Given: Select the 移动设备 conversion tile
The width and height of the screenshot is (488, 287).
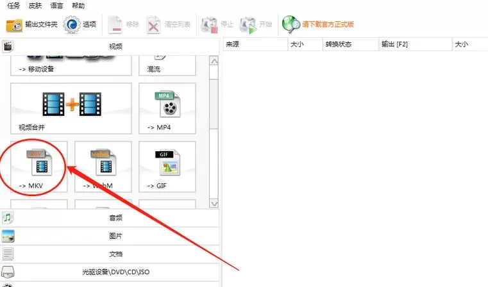Looking at the screenshot, I should 71,65.
